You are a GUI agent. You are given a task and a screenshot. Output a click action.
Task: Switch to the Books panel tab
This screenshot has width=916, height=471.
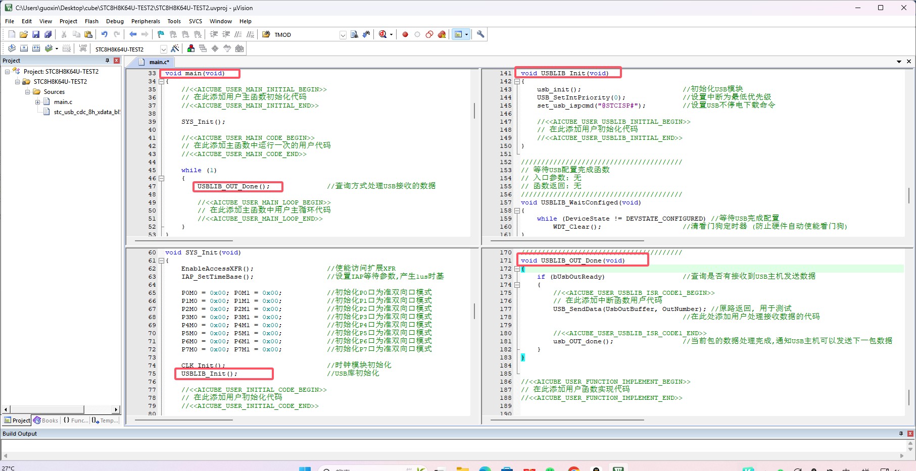point(46,421)
